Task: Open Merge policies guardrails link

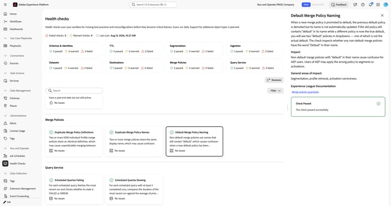Action: pos(305,92)
